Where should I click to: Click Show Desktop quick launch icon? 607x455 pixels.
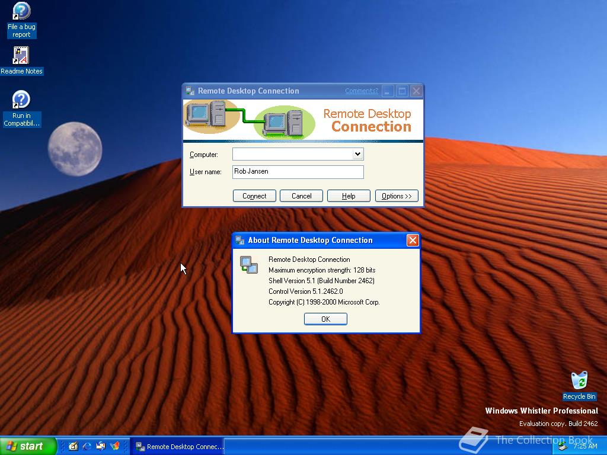point(73,446)
